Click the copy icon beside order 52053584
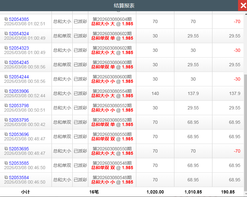Screen dimensions: 247x197 click(x=6, y=177)
